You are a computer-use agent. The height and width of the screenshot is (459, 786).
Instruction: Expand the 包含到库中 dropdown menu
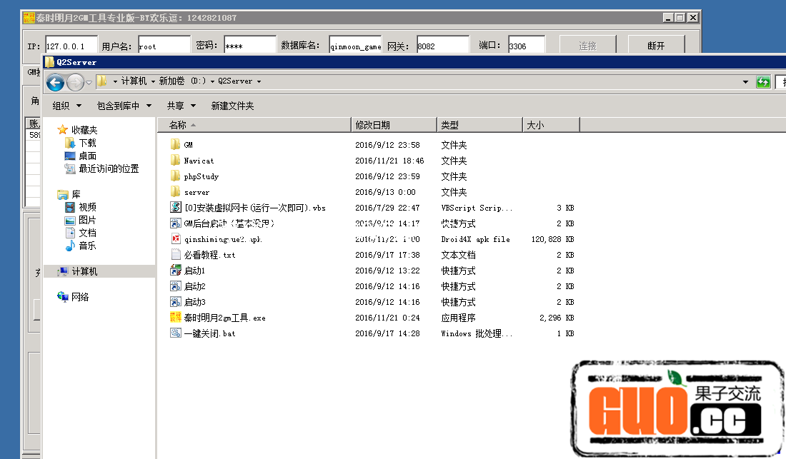click(124, 106)
